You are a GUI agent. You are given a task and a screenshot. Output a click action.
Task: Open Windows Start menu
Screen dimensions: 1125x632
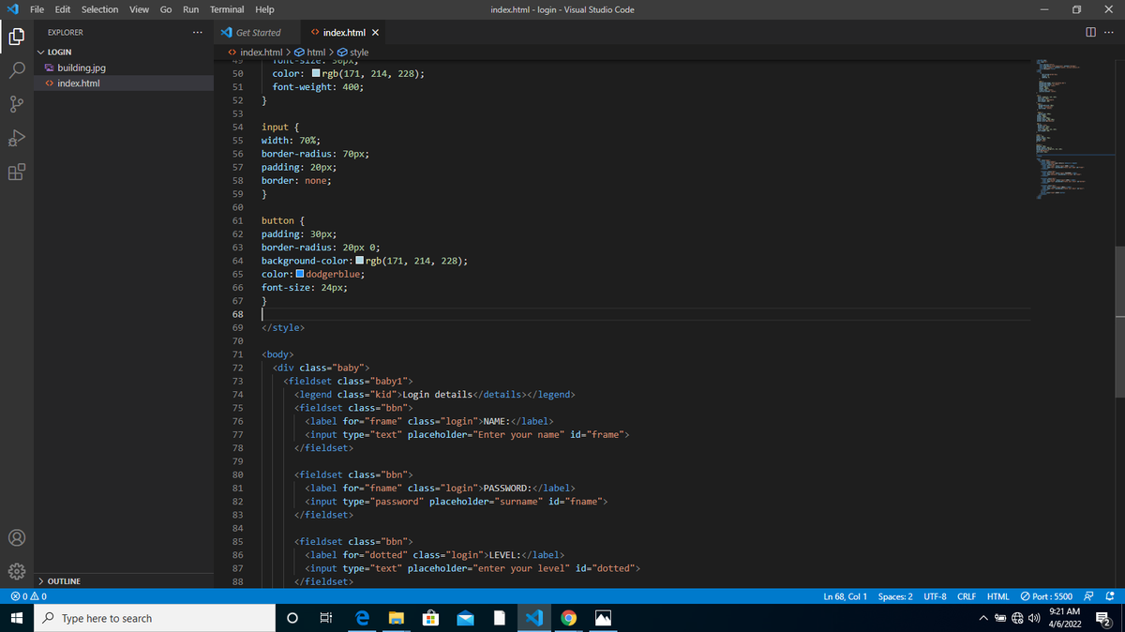(x=16, y=618)
